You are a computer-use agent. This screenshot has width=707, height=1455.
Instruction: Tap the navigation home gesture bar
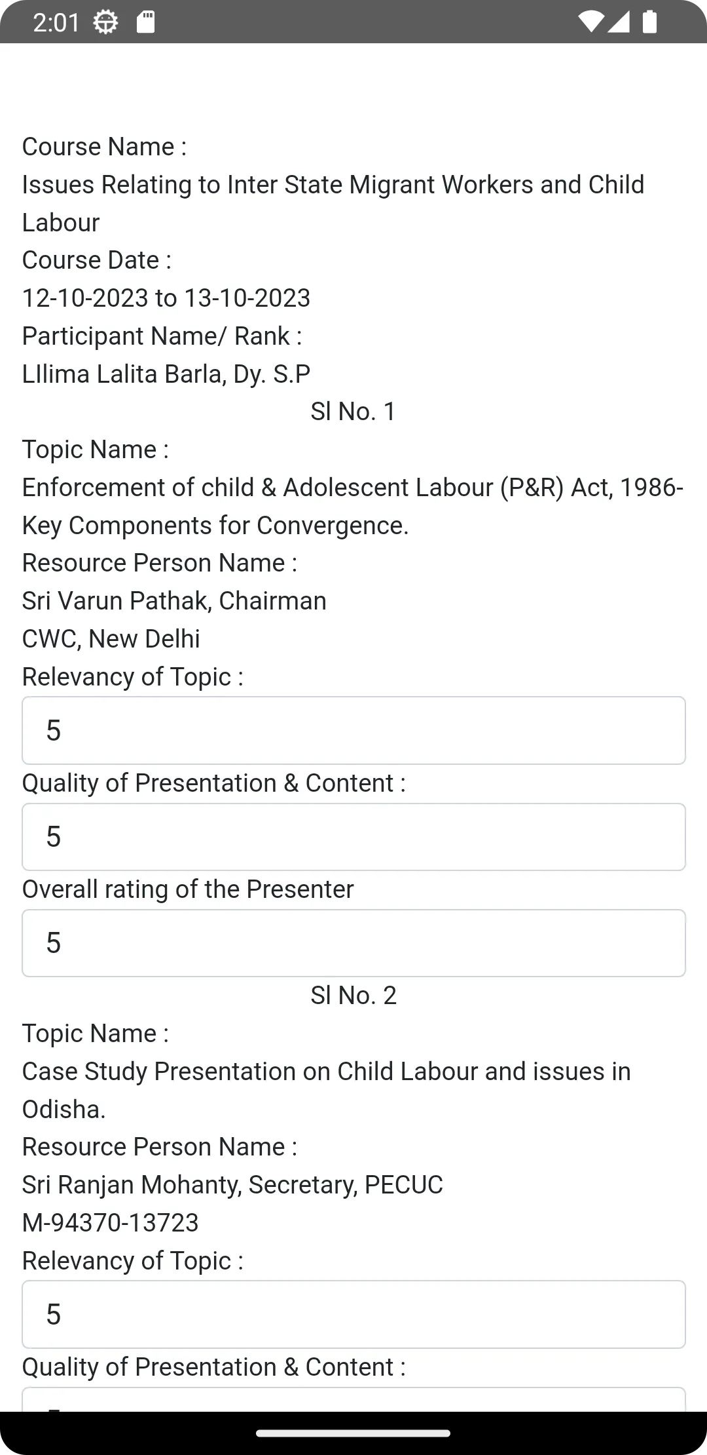[353, 1433]
